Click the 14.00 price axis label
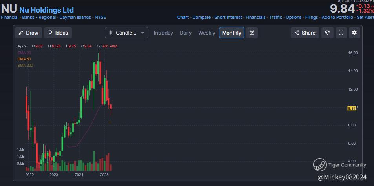Viewport: 374px width, 186px height. point(353,71)
